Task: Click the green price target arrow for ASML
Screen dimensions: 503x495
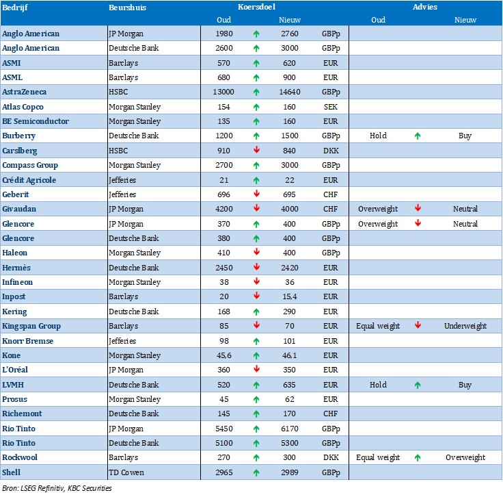Action: click(x=256, y=77)
